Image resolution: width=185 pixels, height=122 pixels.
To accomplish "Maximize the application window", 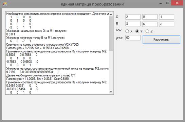I will click(x=168, y=3).
